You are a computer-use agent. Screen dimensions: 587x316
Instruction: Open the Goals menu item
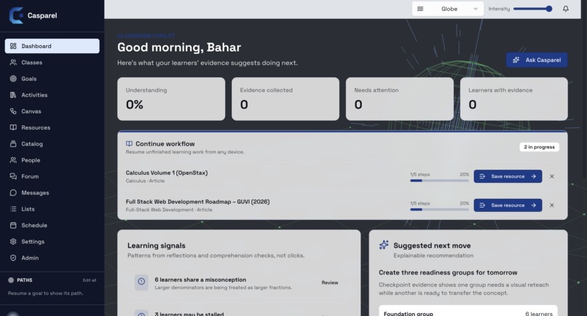coord(52,79)
